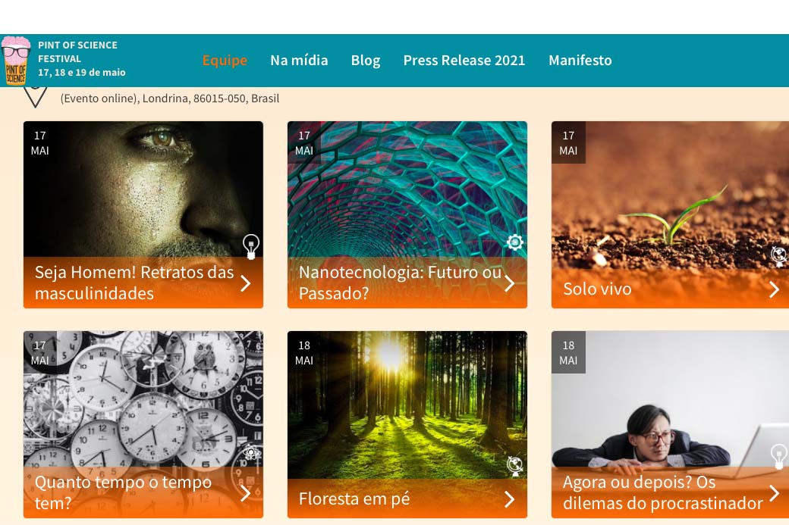Click globe icon on Solo vivo card
The width and height of the screenshot is (789, 525).
(x=779, y=255)
